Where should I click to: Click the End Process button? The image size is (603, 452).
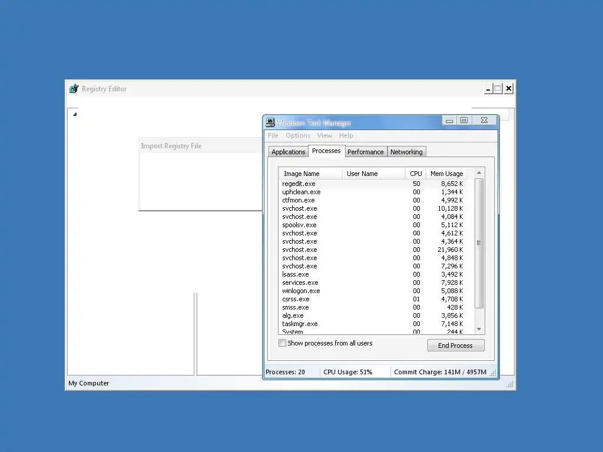(x=456, y=345)
